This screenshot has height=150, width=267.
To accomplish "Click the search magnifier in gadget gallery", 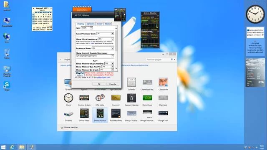I will [x=171, y=60].
